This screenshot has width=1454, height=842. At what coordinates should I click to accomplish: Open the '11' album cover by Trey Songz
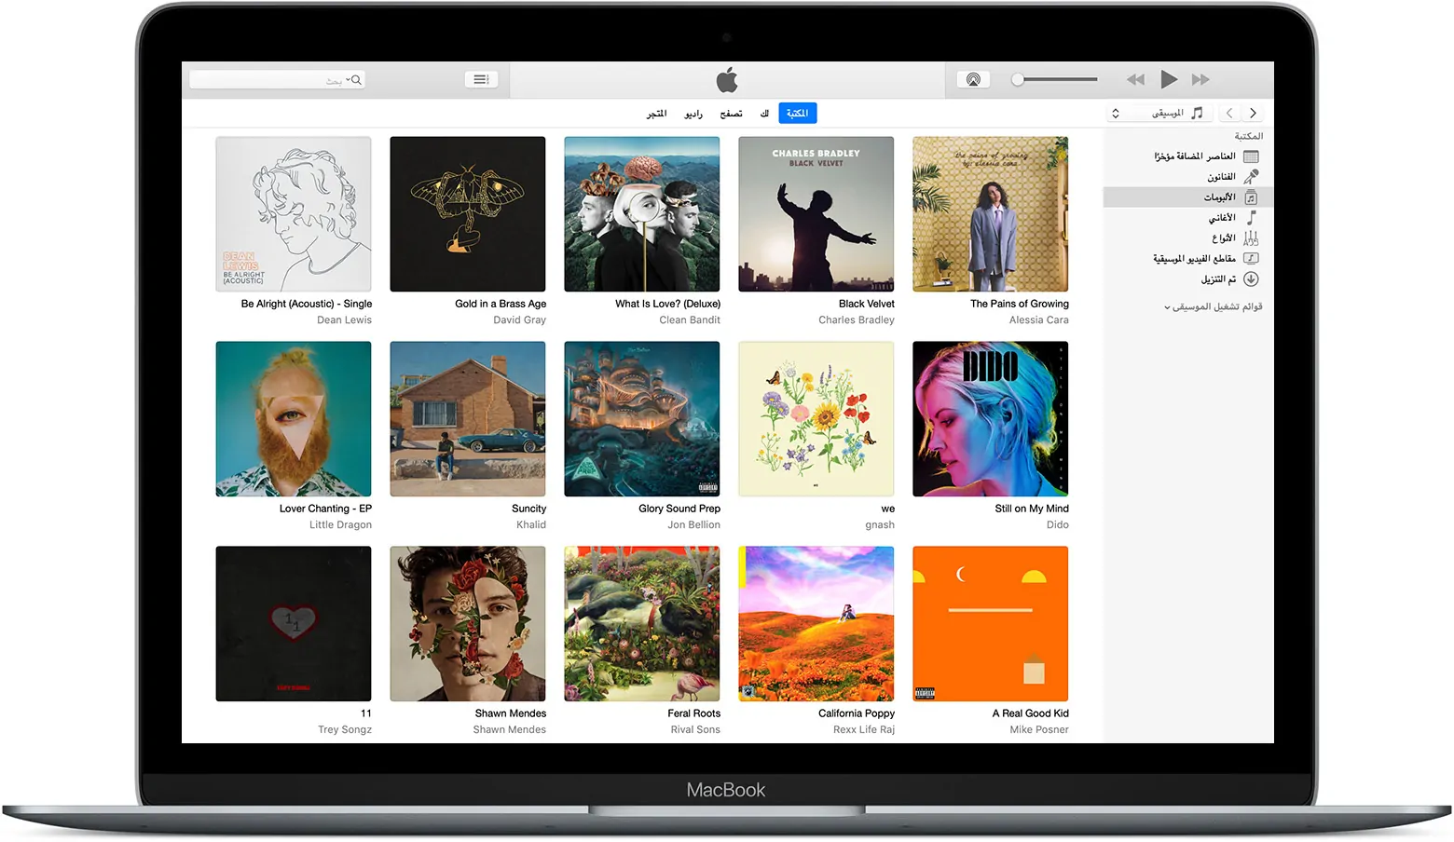[x=294, y=624]
